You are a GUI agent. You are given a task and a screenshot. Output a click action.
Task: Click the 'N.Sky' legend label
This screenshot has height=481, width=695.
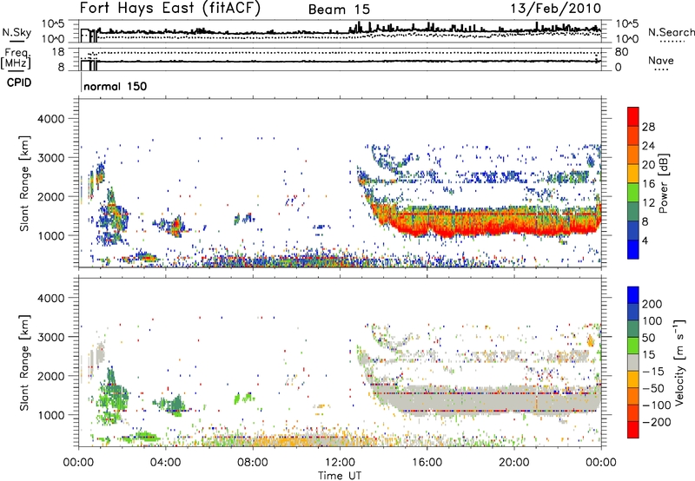(x=17, y=32)
